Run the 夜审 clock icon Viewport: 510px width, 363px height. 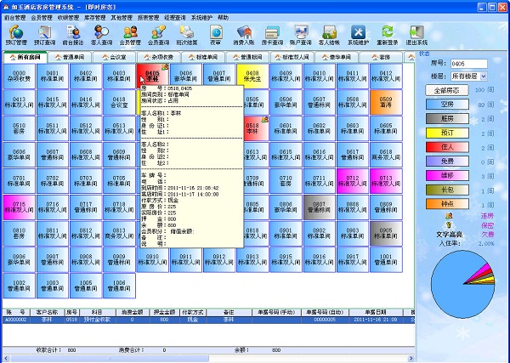(216, 35)
